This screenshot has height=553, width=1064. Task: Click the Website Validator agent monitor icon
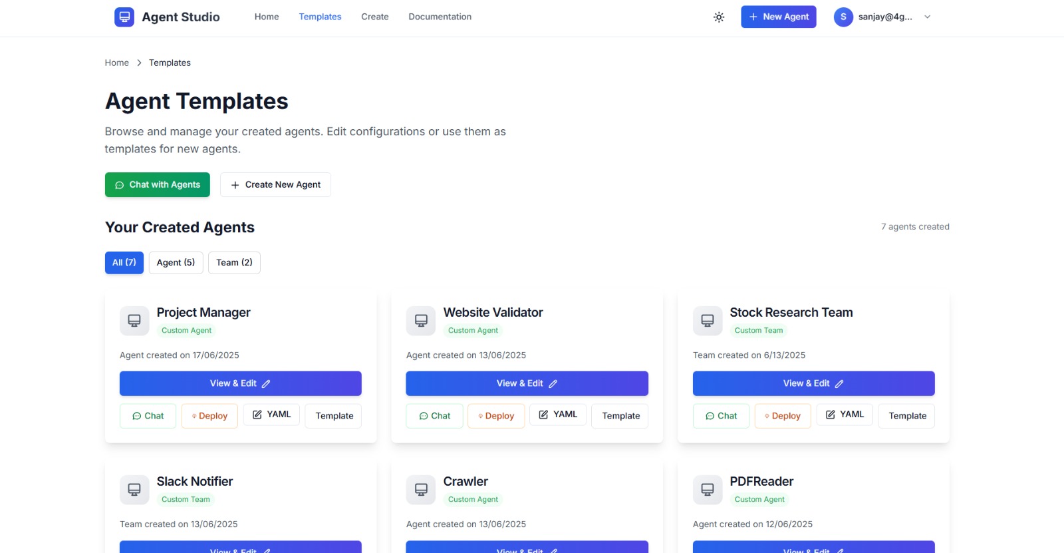(421, 321)
